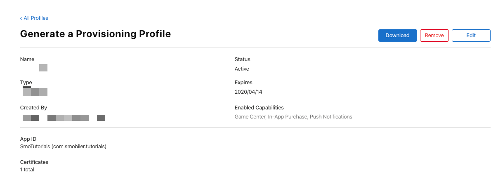Click the Type field label
Viewport: 491px width, 192px height.
pos(26,83)
